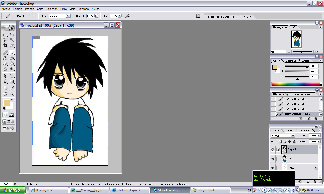Select the Rectangular Marquee tool
324x194 pixels.
(x=5, y=34)
